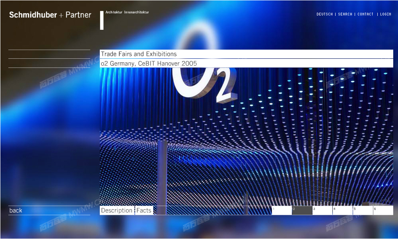Click the back link
398x239 pixels.
pos(16,210)
